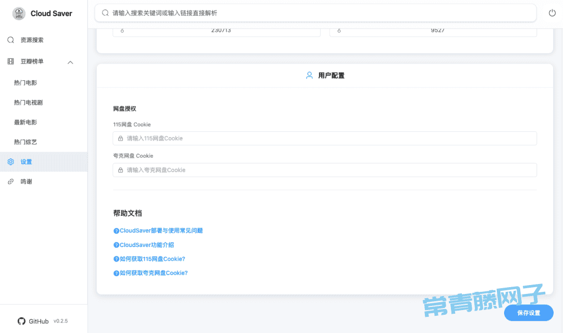The height and width of the screenshot is (333, 563).
Task: Focus the 夸克网盘 Cookie input field
Action: (325, 170)
